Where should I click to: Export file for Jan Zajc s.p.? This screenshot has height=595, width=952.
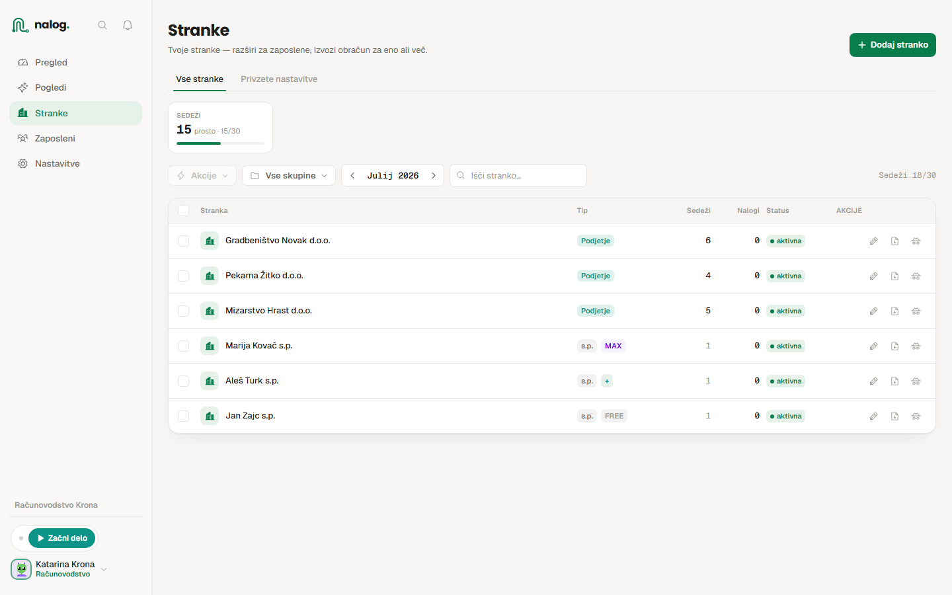894,416
